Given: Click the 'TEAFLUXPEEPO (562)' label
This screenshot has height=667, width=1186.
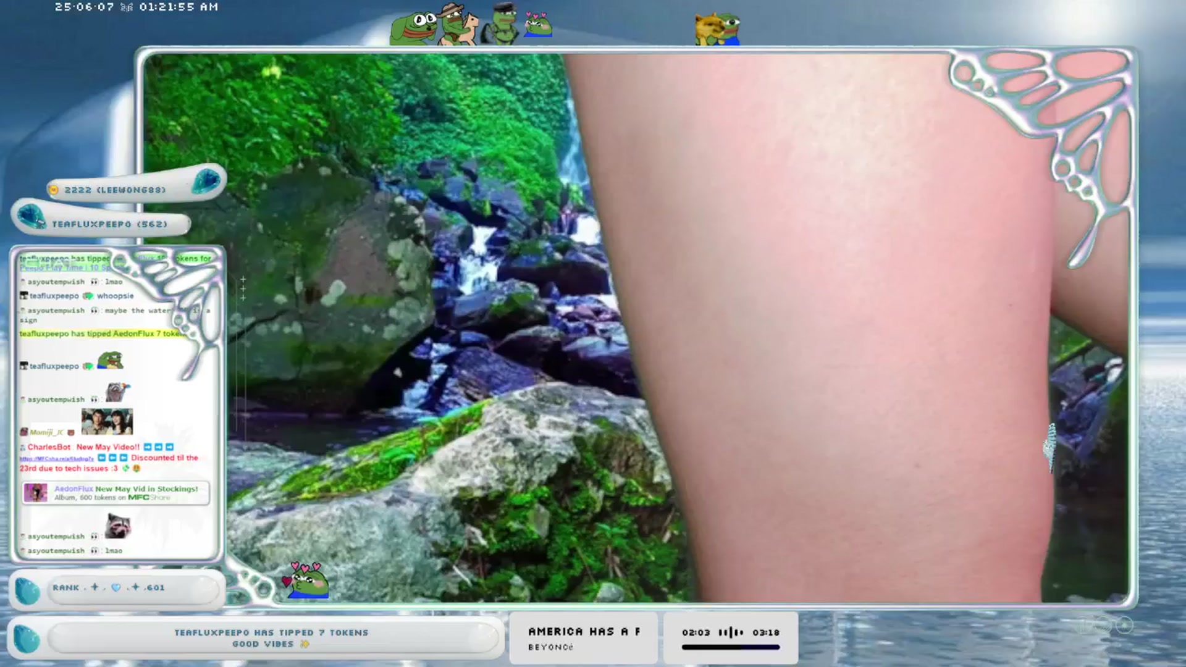Looking at the screenshot, I should tap(109, 224).
